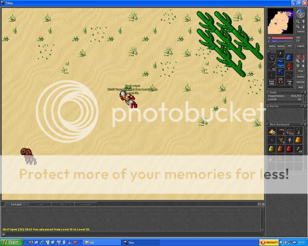Minimize the Battle window
308x246 pixels.
tap(302, 106)
